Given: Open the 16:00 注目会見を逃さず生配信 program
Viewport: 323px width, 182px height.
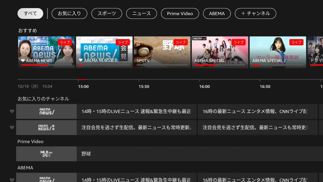Looking at the screenshot, I should point(258,128).
